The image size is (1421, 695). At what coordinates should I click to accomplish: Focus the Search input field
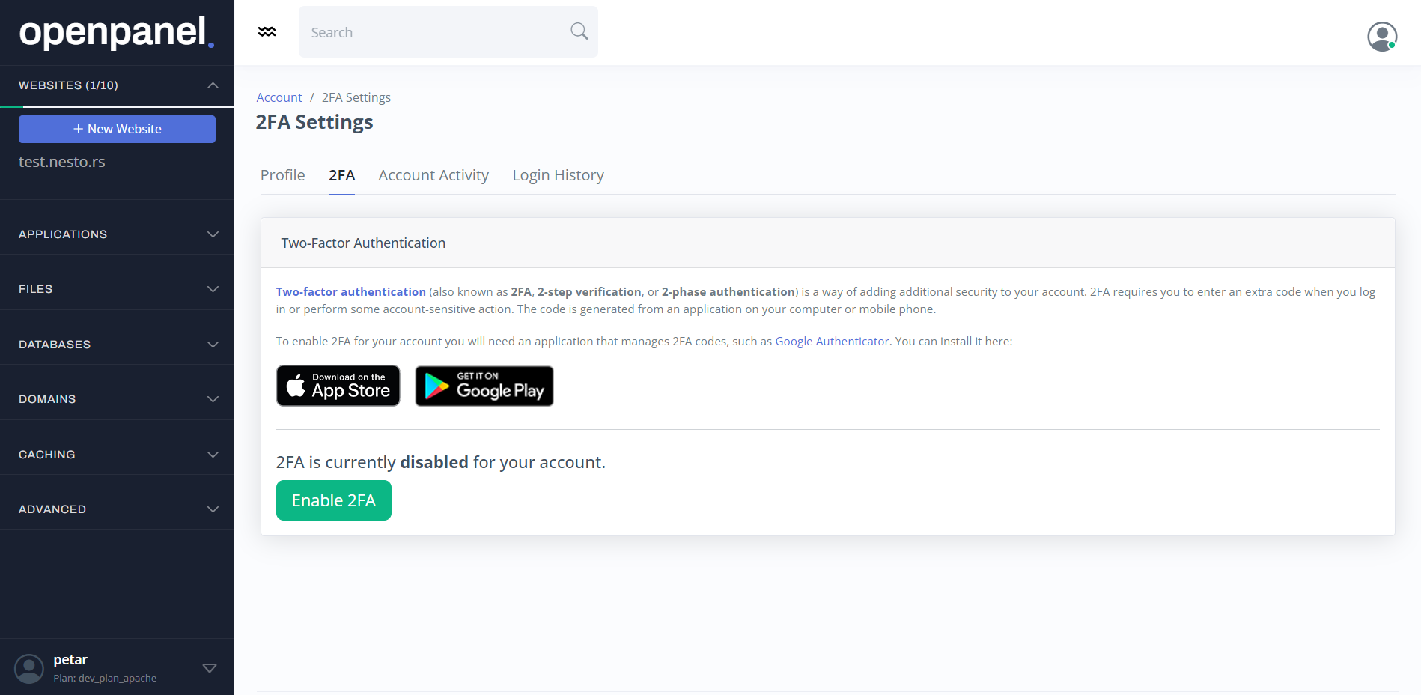pyautogui.click(x=434, y=32)
